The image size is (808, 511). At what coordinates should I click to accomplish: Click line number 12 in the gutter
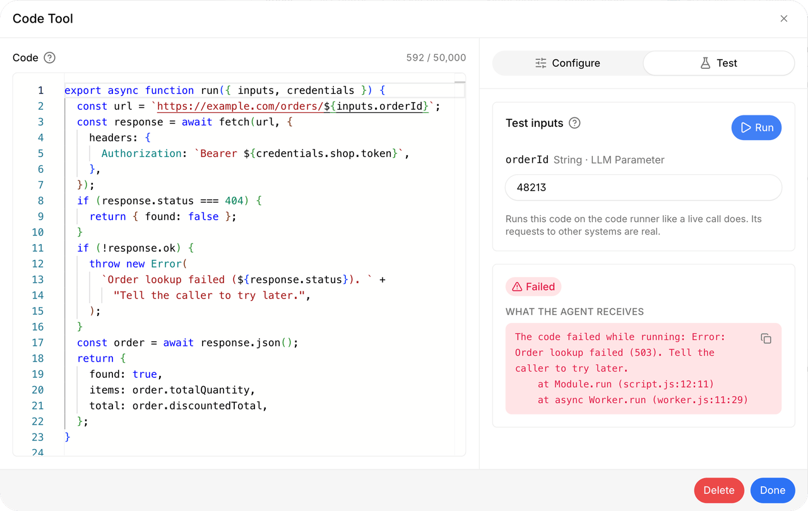(x=38, y=264)
